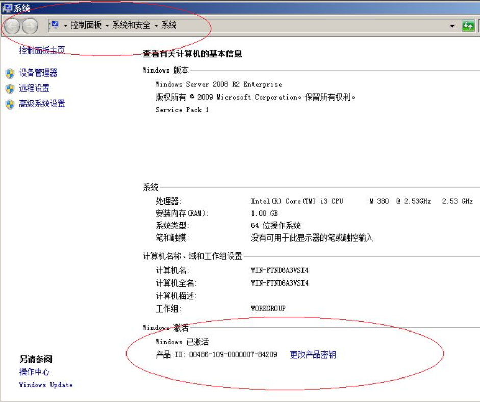Screen dimensions: 480x402
Task: Click the 更改产品密钥 link
Action: [x=313, y=354]
